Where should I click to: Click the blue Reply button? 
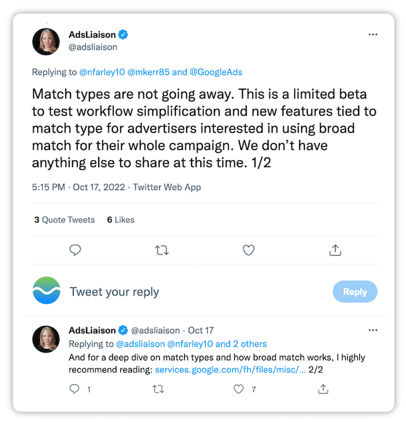[x=355, y=291]
